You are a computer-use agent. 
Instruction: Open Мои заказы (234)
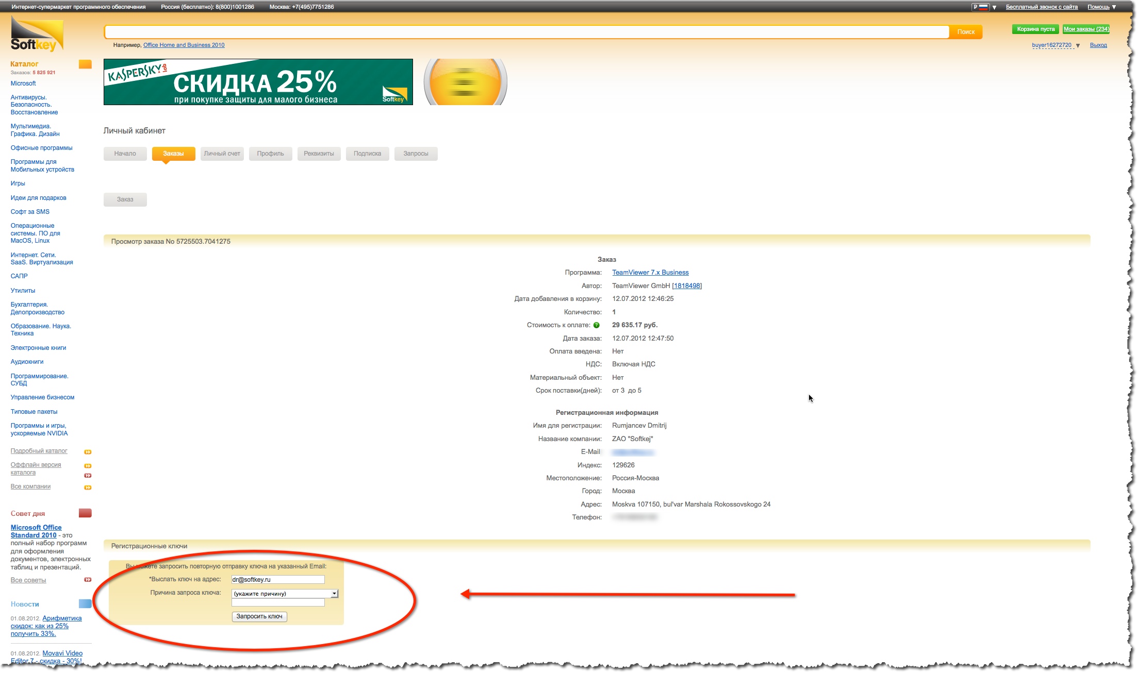point(1086,29)
